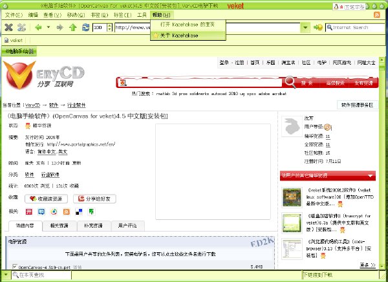388x282 pixels.
Task: Click the go-to-URL arrow icon
Action: point(318,27)
